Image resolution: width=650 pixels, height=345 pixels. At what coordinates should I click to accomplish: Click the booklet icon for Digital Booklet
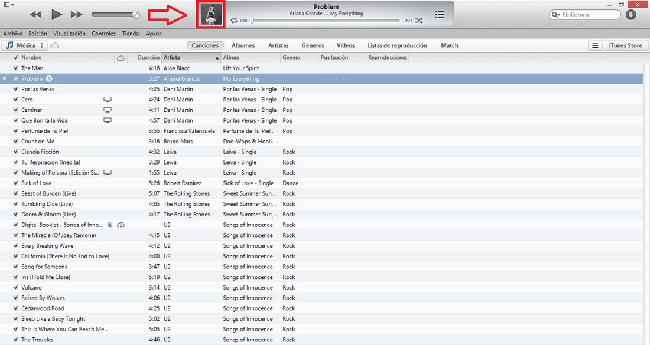[x=110, y=225]
